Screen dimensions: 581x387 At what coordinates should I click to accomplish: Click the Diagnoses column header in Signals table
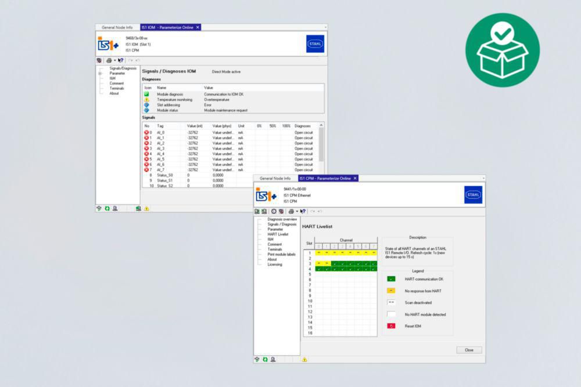tap(303, 126)
